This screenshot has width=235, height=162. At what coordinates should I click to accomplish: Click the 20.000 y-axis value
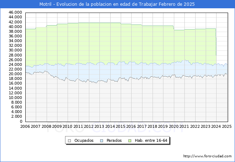click(x=16, y=74)
